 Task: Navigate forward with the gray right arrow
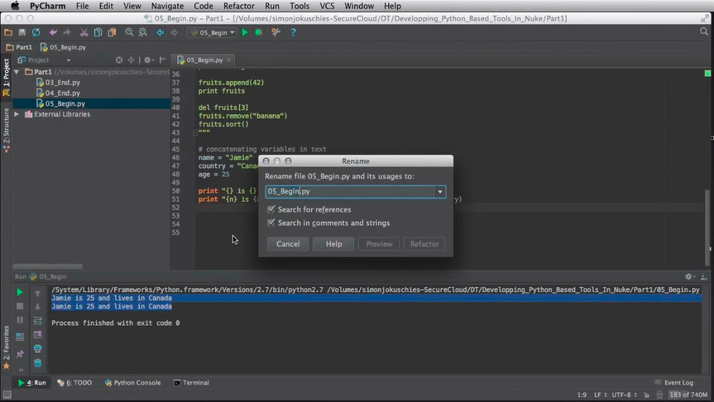pos(174,32)
